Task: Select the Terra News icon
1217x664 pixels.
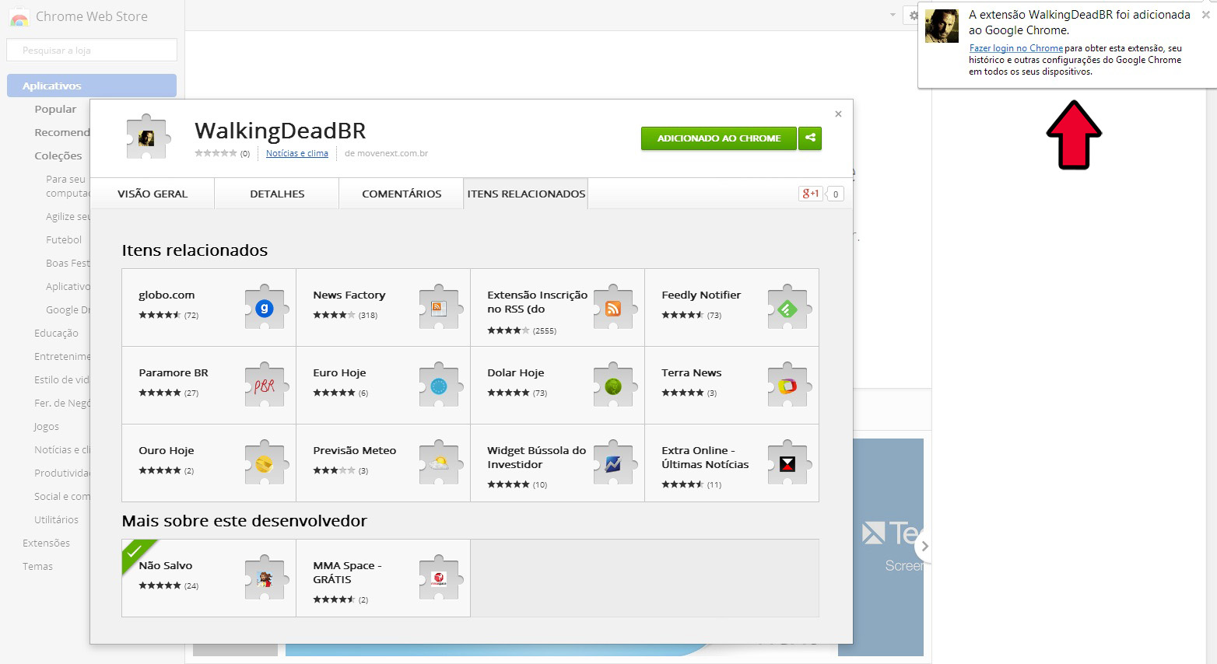Action: coord(787,386)
